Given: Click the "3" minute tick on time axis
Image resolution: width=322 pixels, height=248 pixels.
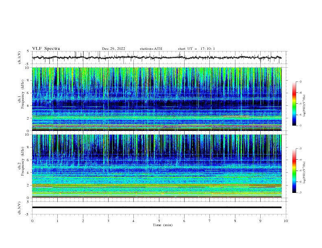Looking at the screenshot, I should click(x=108, y=221).
